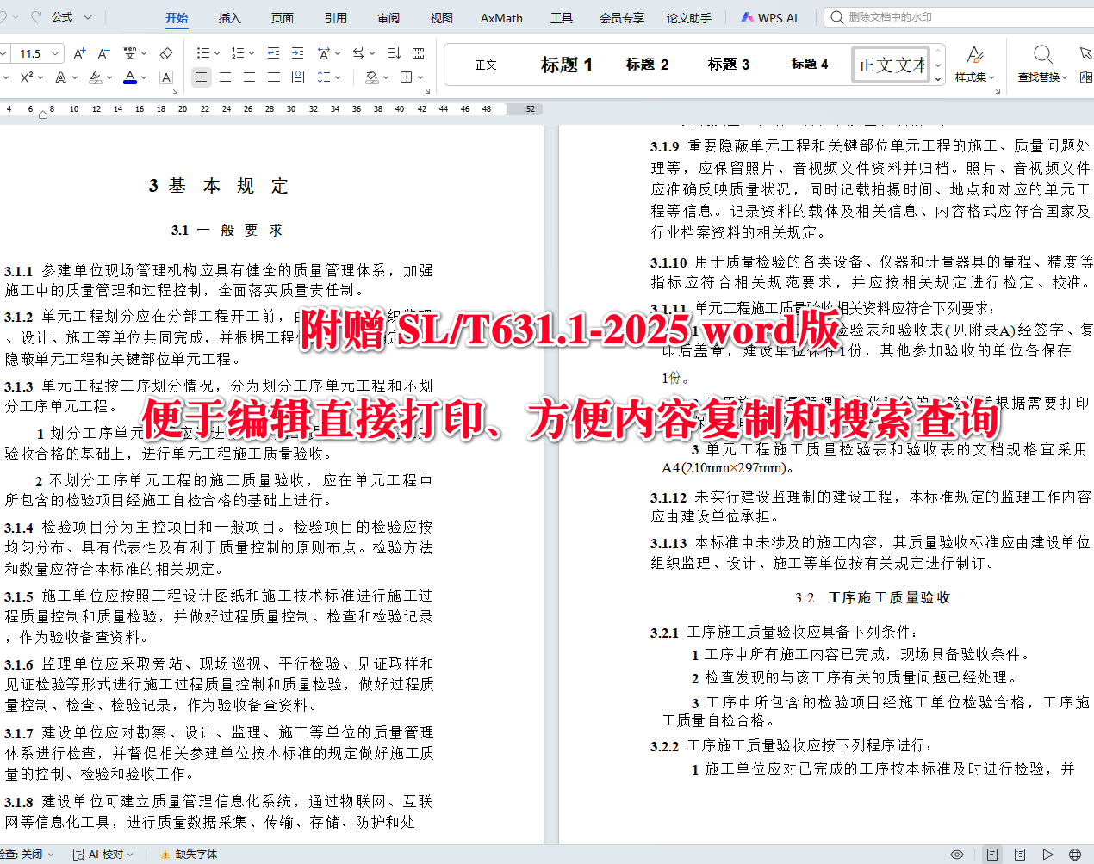Increase font size with A+ icon
Viewport: 1094px width, 864px height.
click(79, 53)
